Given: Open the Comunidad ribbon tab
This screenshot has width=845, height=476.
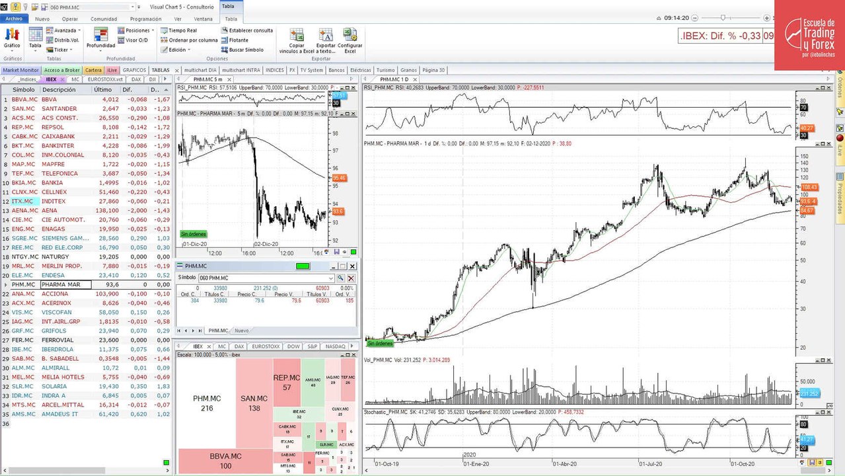Looking at the screenshot, I should tap(103, 19).
